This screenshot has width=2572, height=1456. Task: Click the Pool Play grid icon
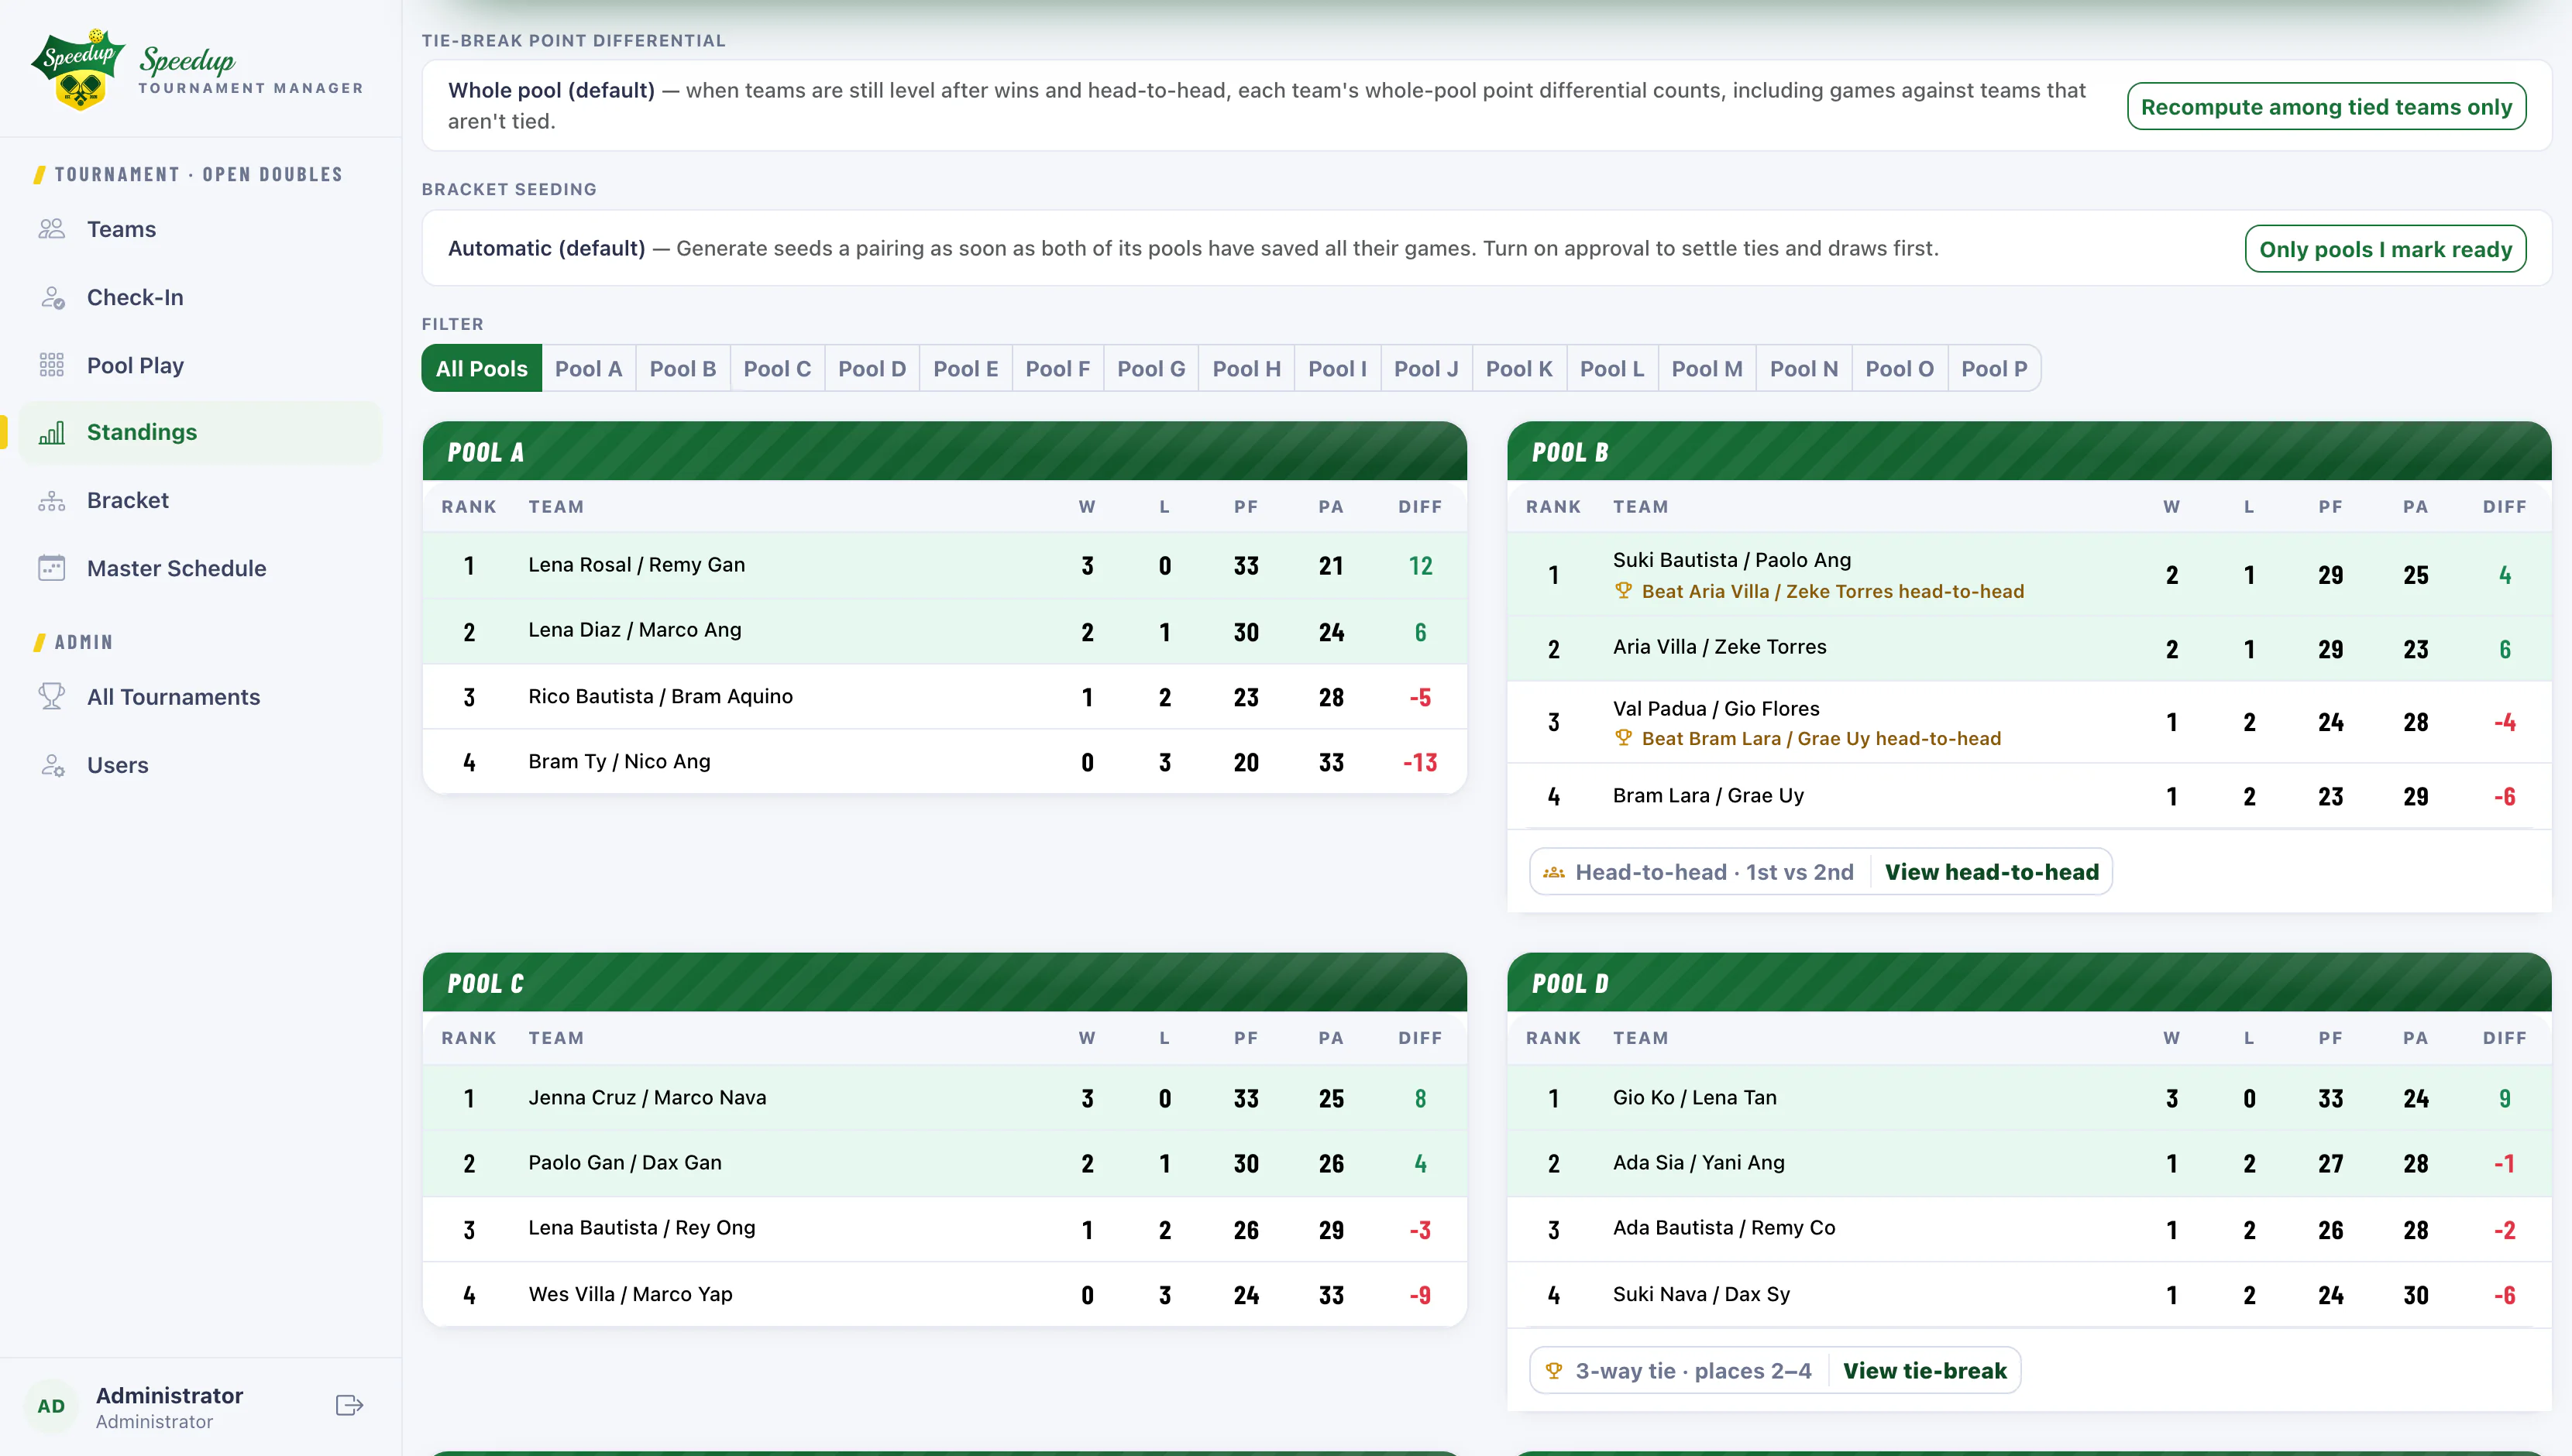point(52,365)
